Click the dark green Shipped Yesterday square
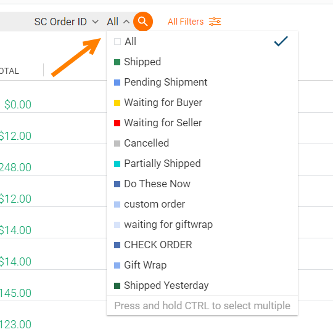333x332 pixels. pyautogui.click(x=117, y=286)
